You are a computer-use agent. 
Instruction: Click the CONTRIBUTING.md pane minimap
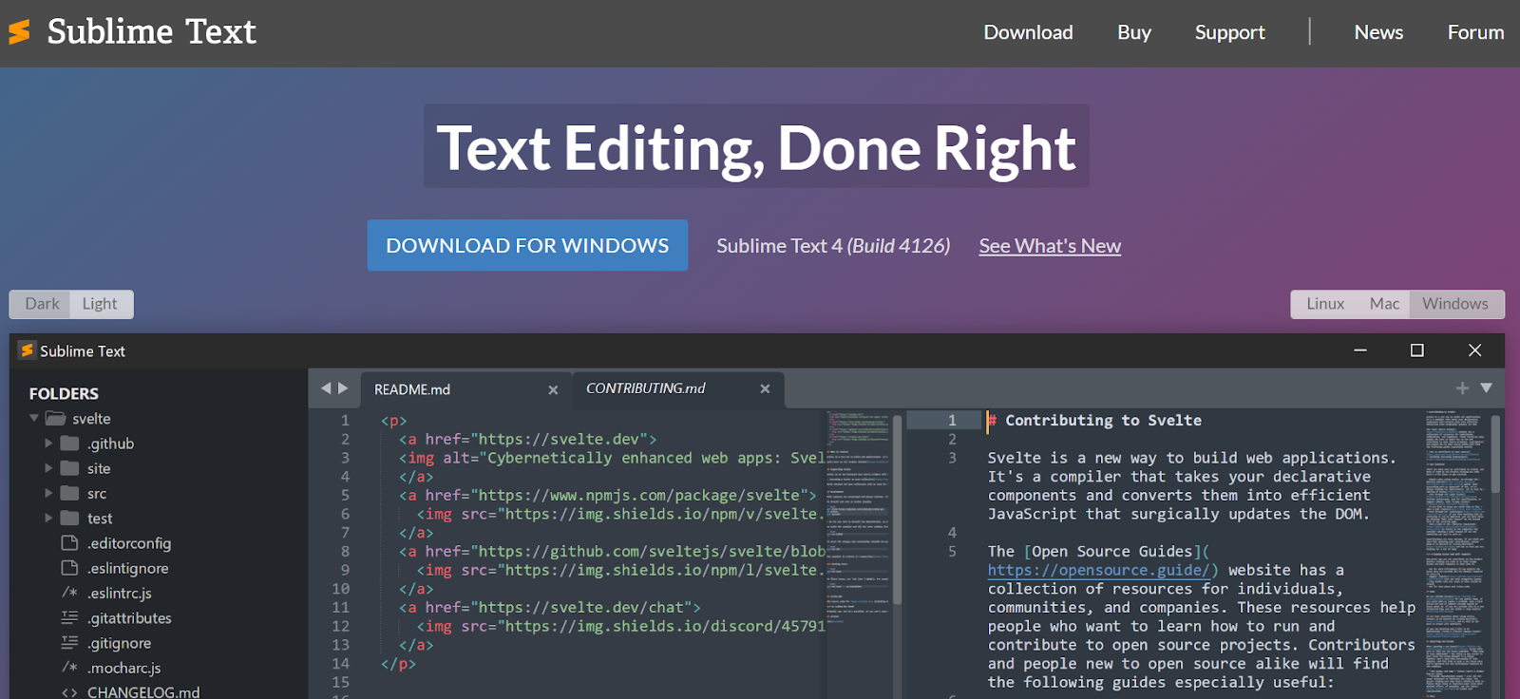click(1453, 554)
